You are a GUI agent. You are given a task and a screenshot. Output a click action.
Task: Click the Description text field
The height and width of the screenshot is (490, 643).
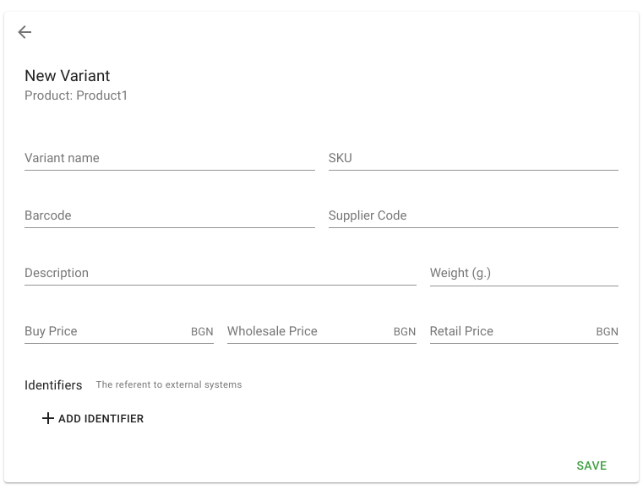pos(221,273)
